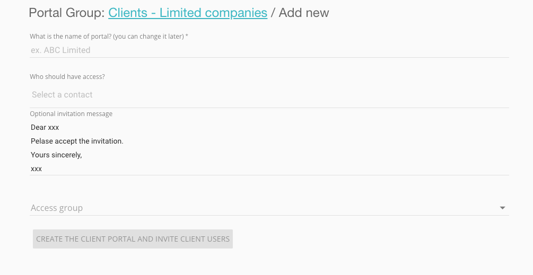Click the 'Portal Group:' heading text
Image resolution: width=533 pixels, height=275 pixels.
[67, 13]
